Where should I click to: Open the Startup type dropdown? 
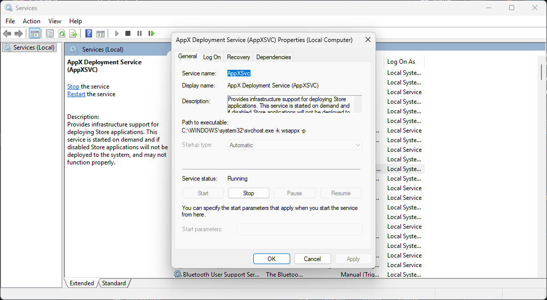(x=295, y=145)
